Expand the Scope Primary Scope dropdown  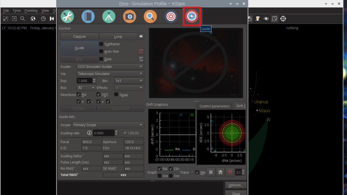pyautogui.click(x=107, y=125)
